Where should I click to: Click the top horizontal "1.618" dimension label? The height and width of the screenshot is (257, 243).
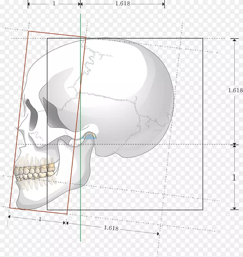(x=123, y=4)
